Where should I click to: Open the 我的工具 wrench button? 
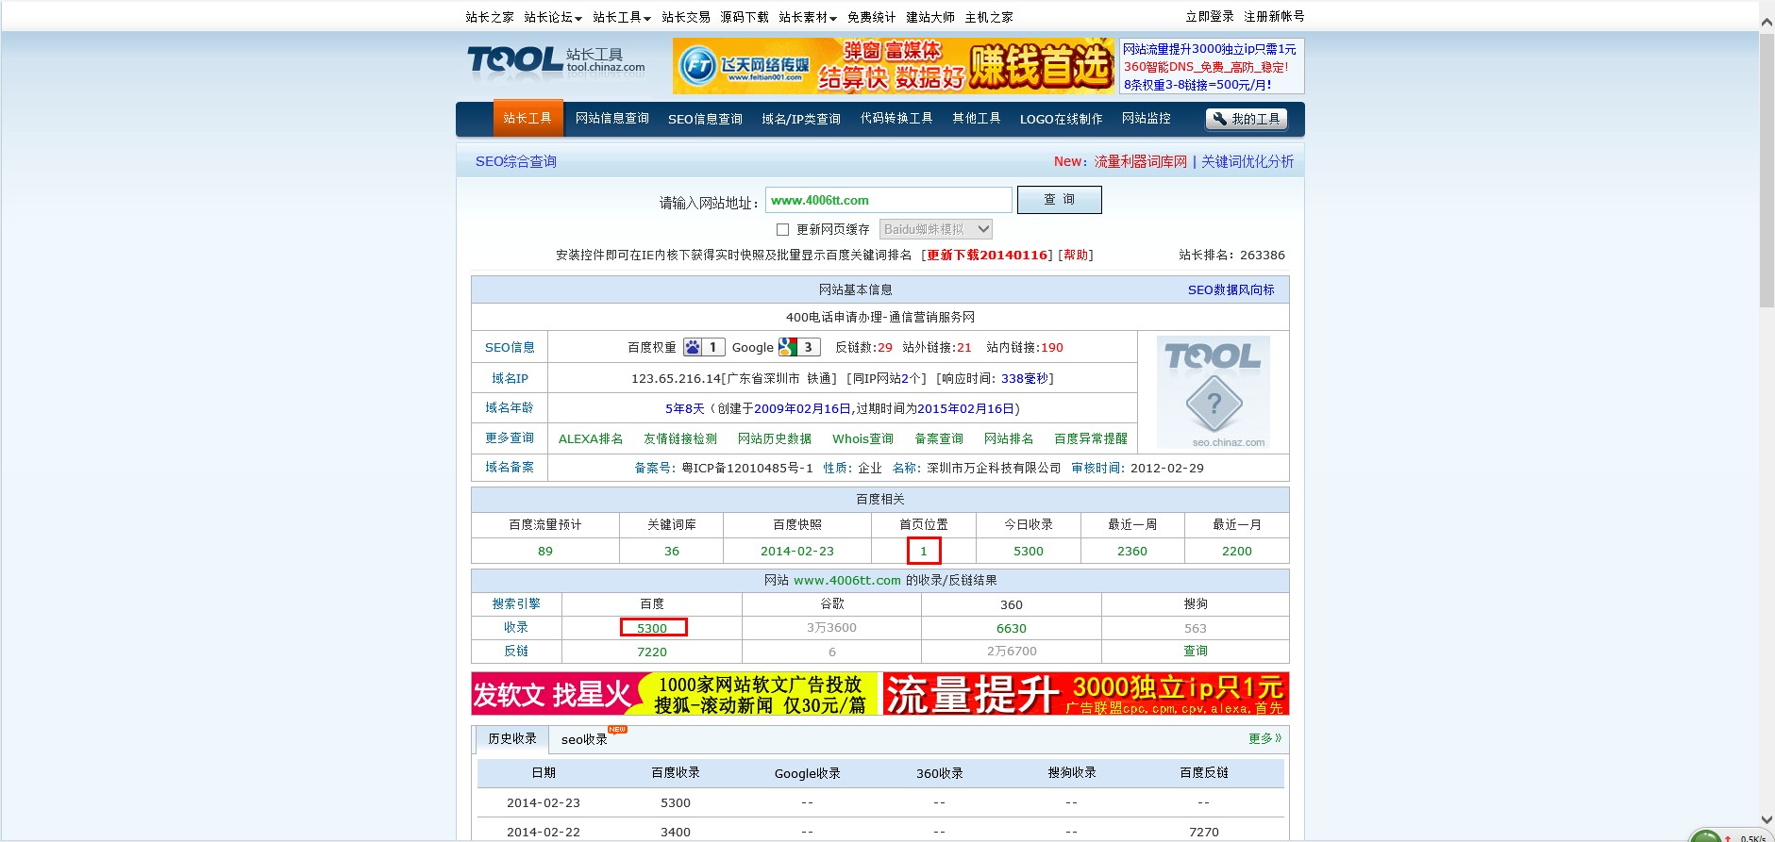coord(1247,119)
